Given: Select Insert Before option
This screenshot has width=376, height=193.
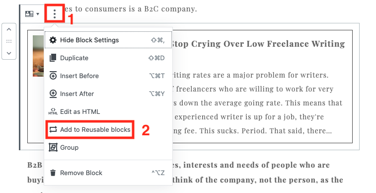Looking at the screenshot, I should (x=108, y=76).
